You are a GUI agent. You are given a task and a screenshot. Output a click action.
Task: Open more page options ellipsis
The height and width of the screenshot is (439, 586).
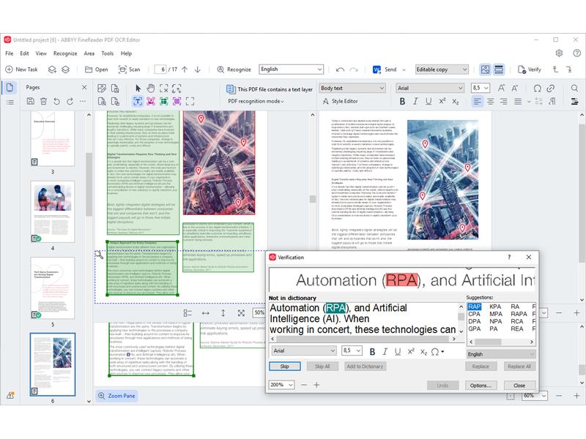83,101
